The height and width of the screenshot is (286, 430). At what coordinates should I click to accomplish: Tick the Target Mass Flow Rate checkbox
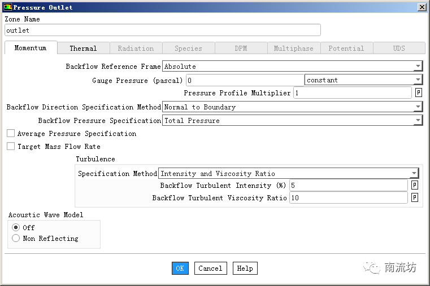pyautogui.click(x=11, y=147)
